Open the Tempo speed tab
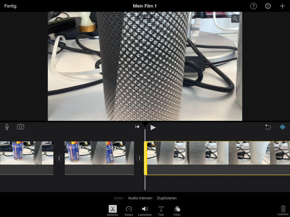 point(129,210)
